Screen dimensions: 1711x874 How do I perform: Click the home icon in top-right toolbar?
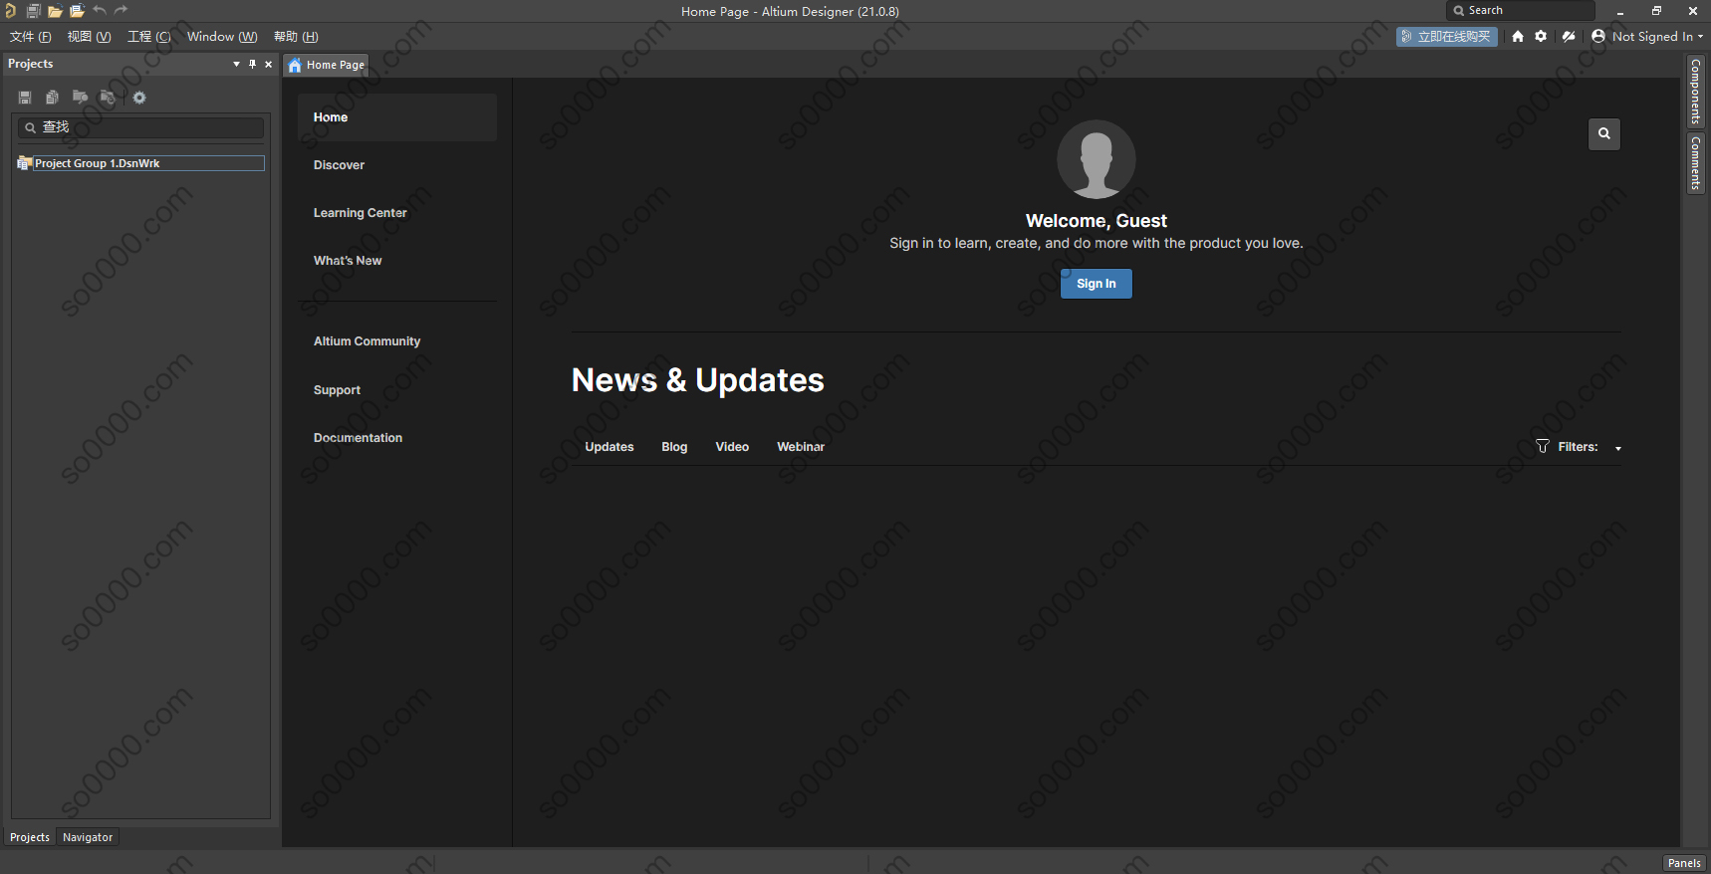(1518, 36)
